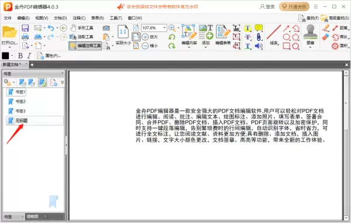
Task: Click the Edit Content (编辑内容) tool
Action: (x=189, y=35)
